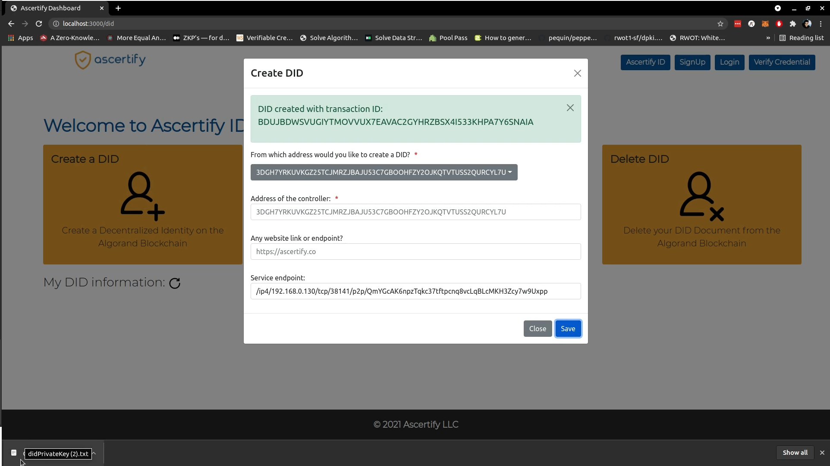Screen dimensions: 830x466
Task: Open the Reading list panel
Action: 801,38
